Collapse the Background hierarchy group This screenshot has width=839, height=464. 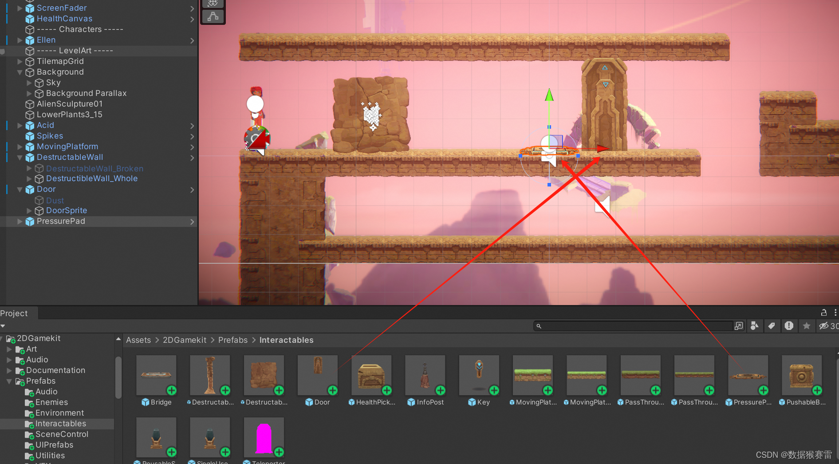coord(20,72)
